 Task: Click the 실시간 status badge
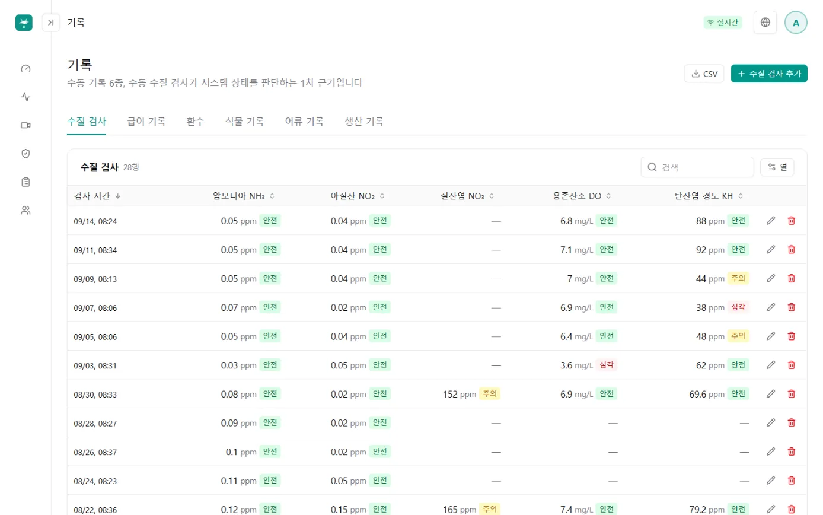723,23
